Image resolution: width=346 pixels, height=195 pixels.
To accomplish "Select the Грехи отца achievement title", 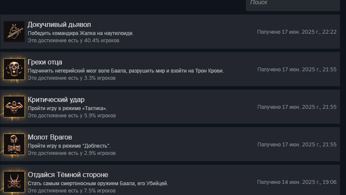I will pos(45,62).
